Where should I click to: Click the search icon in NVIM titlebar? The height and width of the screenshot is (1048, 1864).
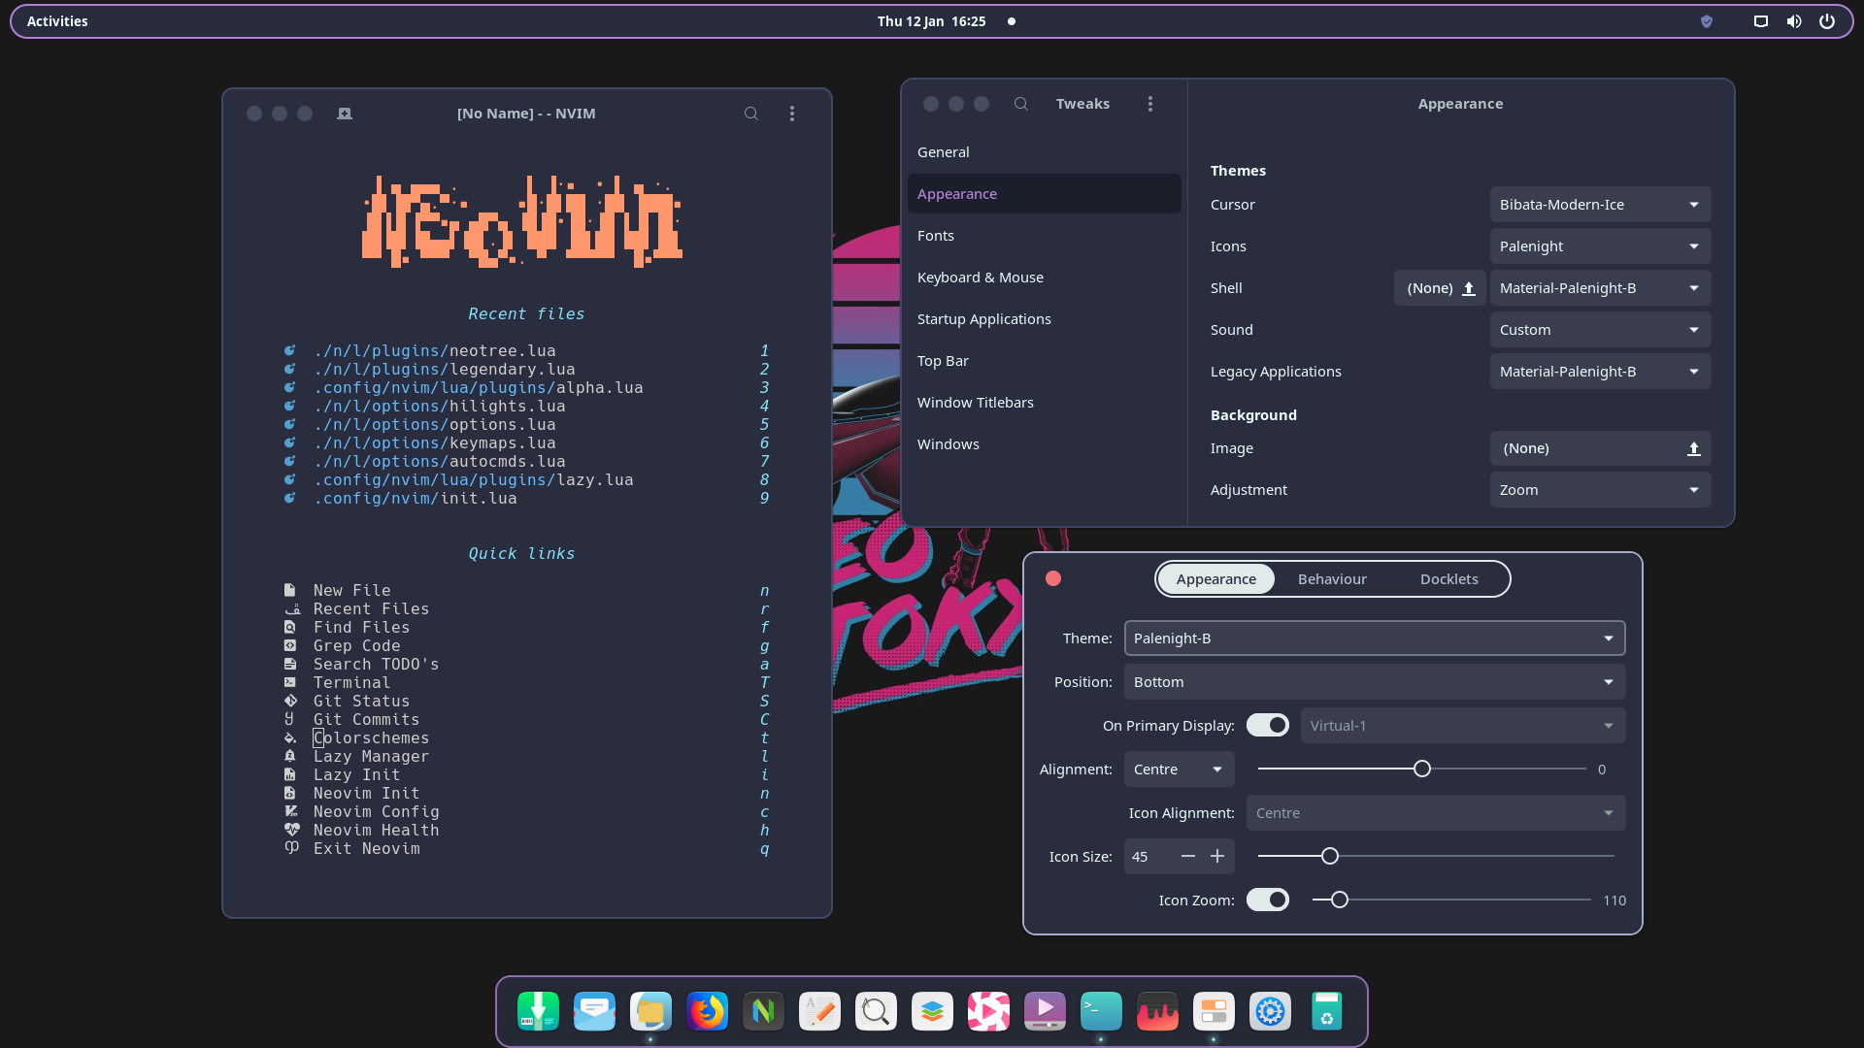coord(751,114)
